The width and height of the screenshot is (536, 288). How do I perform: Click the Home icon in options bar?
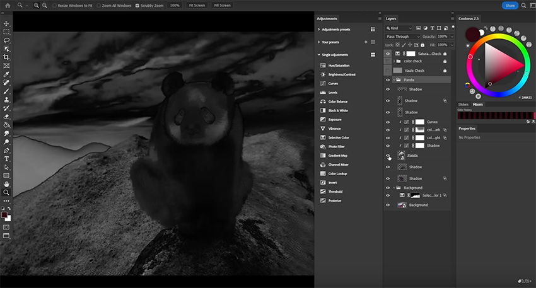(x=6, y=5)
